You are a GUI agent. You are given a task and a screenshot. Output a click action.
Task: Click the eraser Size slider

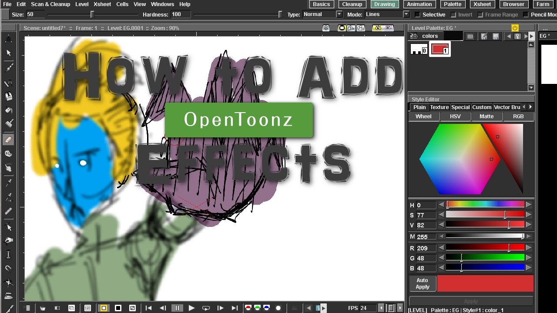pos(92,14)
